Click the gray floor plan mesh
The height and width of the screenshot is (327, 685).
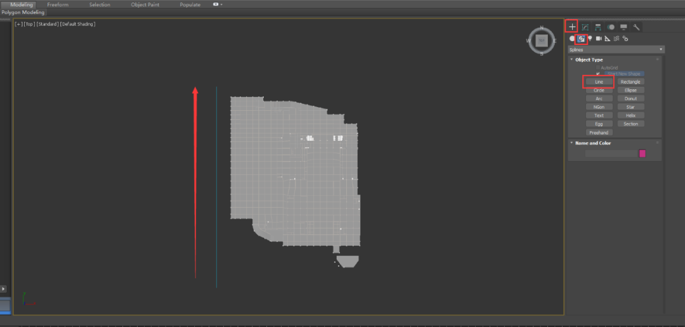pos(295,175)
